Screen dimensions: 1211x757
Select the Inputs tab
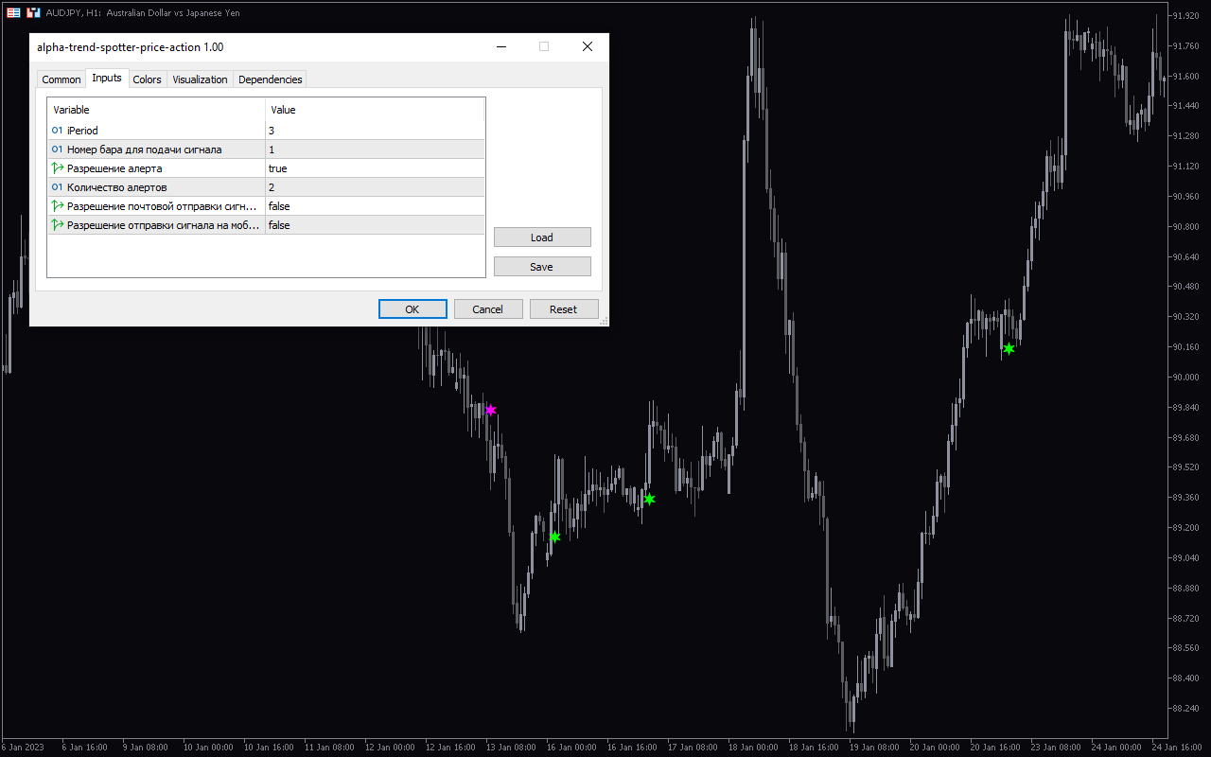pos(107,78)
